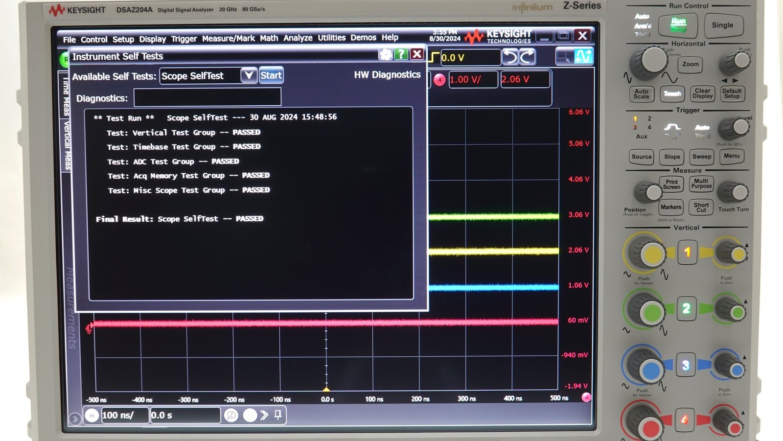Push the Markers button
This screenshot has width=783, height=441.
[x=671, y=207]
